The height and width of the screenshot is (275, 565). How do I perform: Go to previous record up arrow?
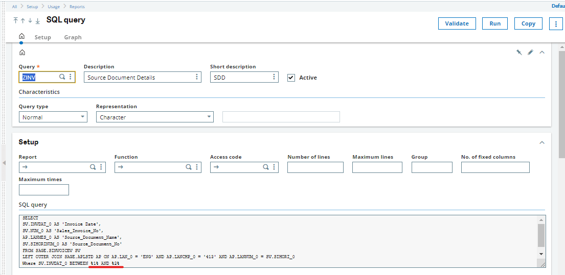[x=22, y=20]
